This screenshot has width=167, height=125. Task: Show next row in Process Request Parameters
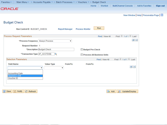pos(130,36)
